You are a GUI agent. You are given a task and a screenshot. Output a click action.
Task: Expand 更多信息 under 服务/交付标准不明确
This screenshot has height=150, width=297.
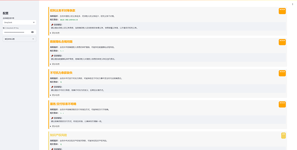pos(55,126)
